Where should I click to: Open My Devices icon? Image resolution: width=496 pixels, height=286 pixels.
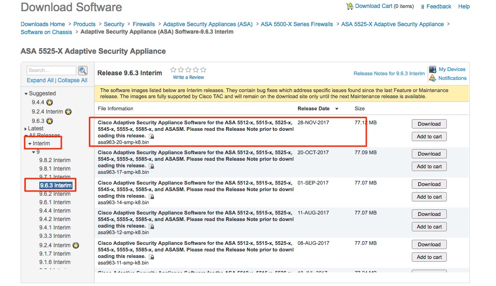432,70
